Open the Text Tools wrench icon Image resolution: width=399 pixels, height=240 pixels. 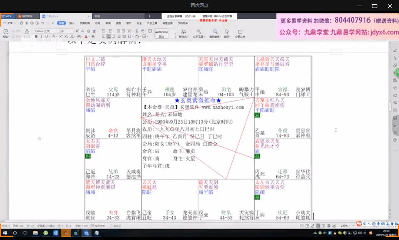pos(198,33)
